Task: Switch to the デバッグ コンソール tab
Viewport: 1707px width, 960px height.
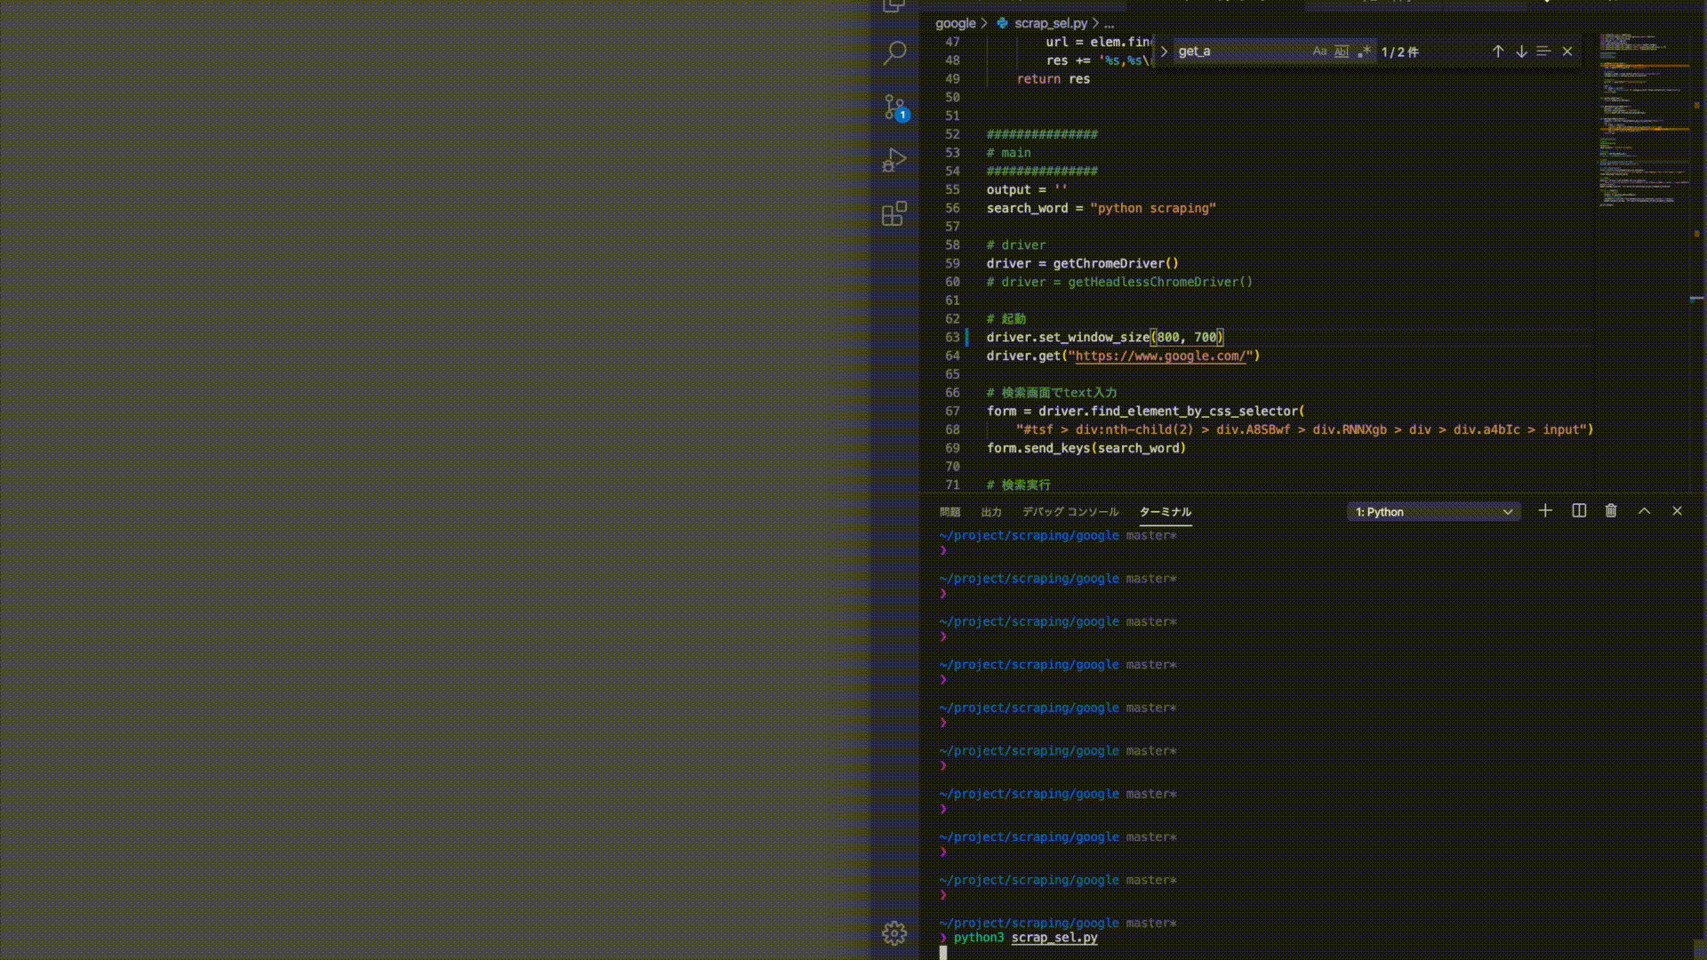Action: pos(1070,512)
